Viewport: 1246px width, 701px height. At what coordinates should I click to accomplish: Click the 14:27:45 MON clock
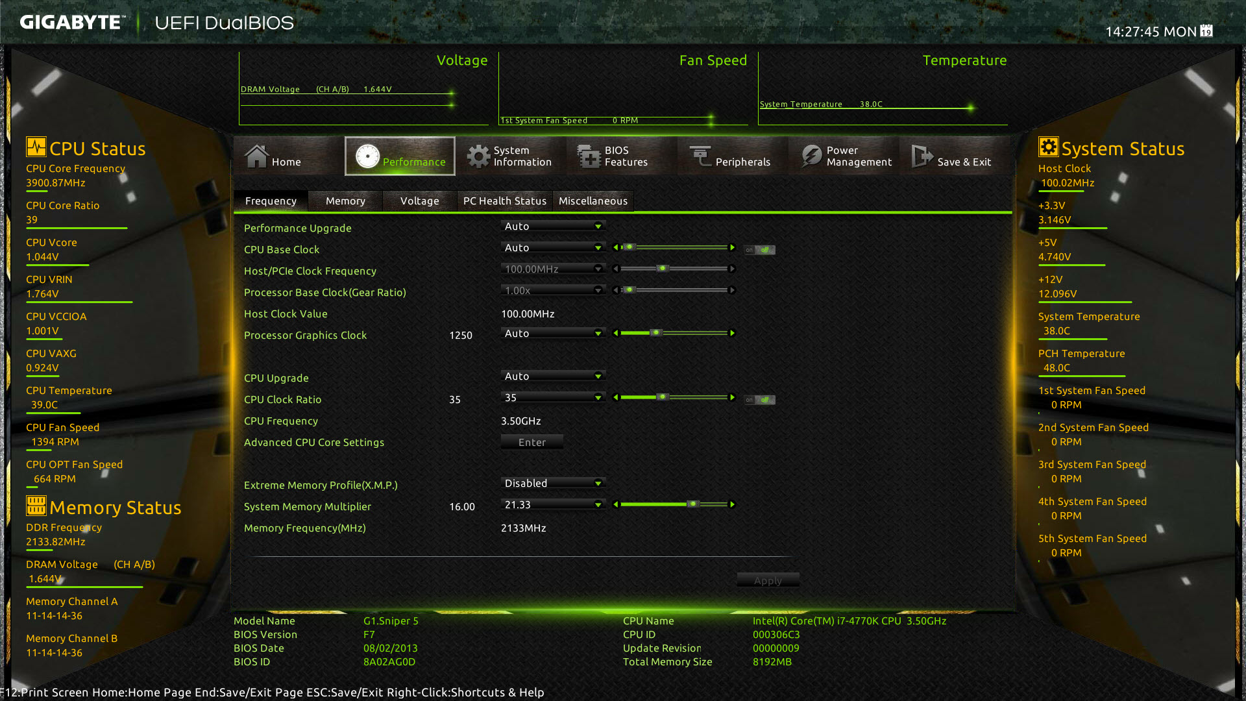pyautogui.click(x=1151, y=31)
